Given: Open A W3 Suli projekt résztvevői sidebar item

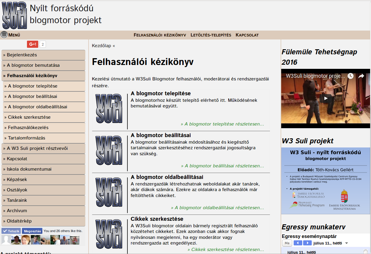Looking at the screenshot, I should [43, 148].
